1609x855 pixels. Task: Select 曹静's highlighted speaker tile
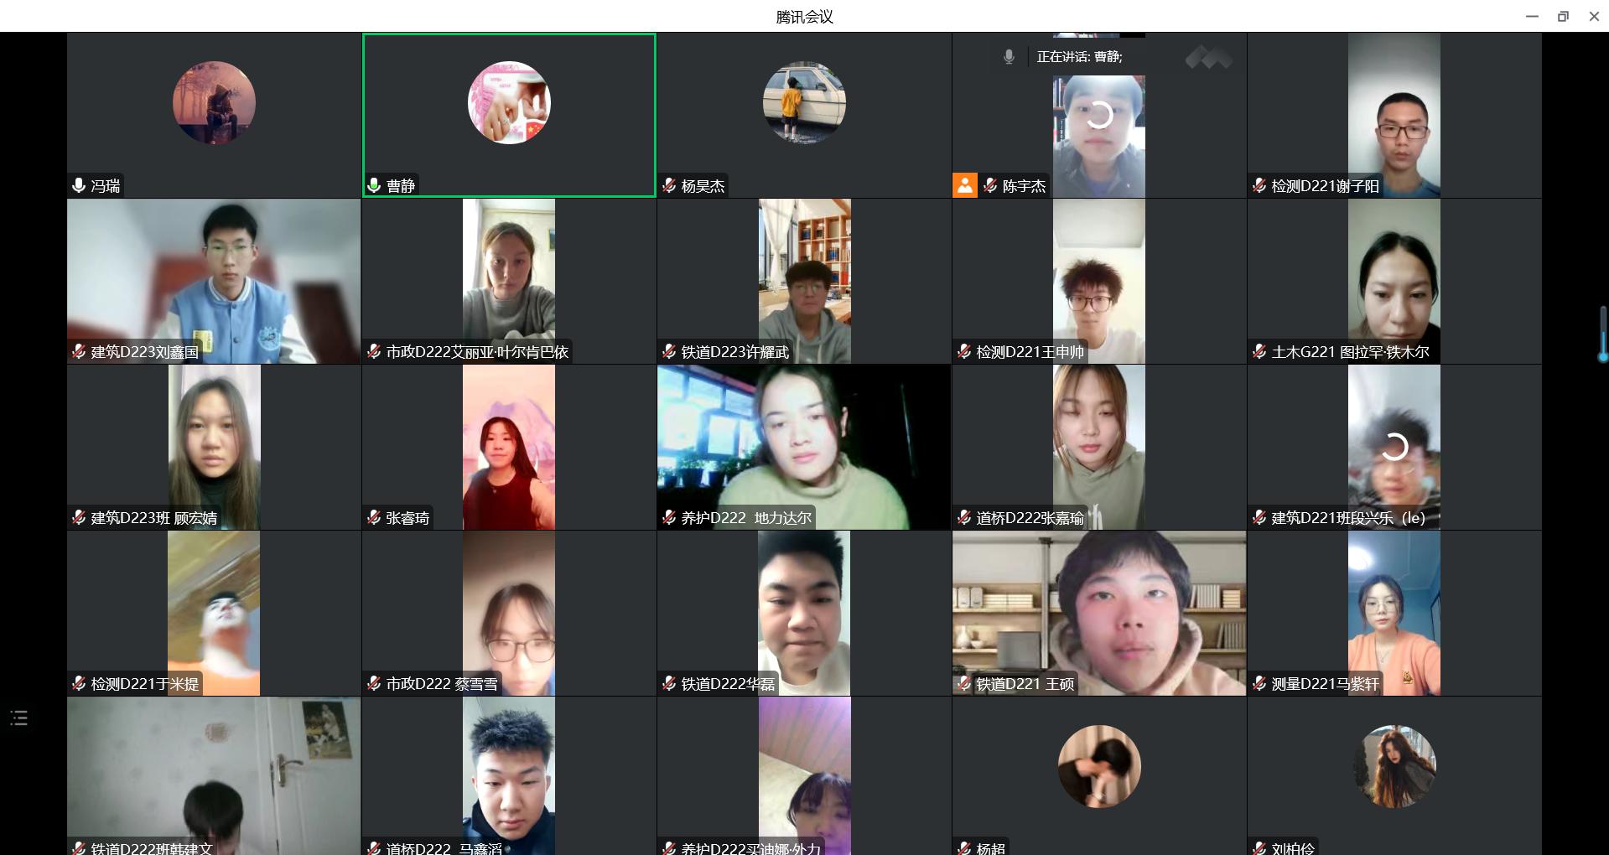509,115
